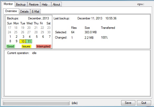Viewport: 154px width, 107px height.
Task: Click calendar day 8
Action: (x=10, y=41)
